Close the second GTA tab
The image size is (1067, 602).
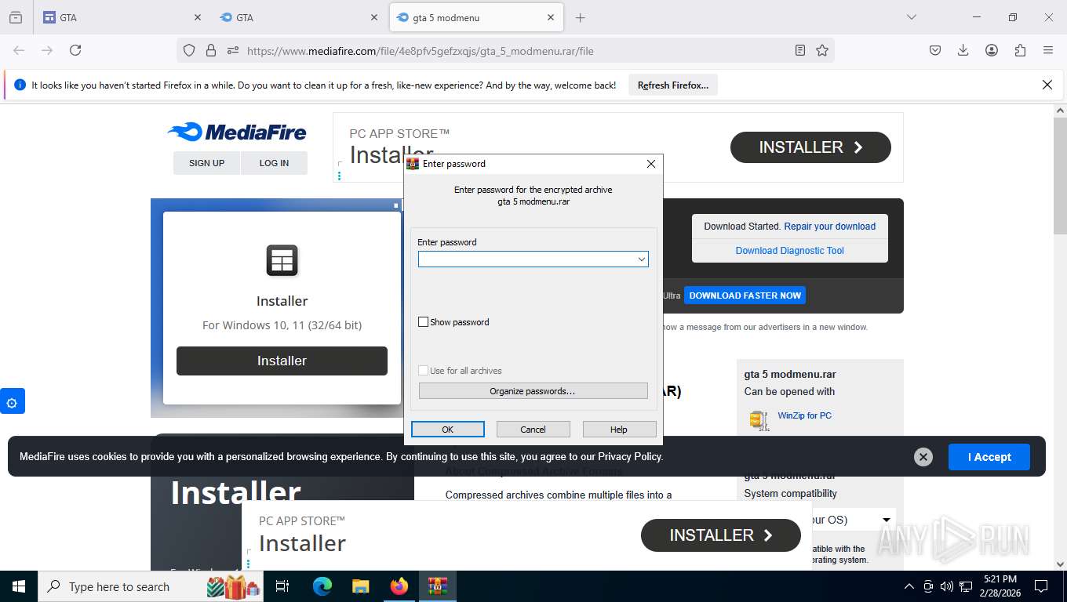374,17
